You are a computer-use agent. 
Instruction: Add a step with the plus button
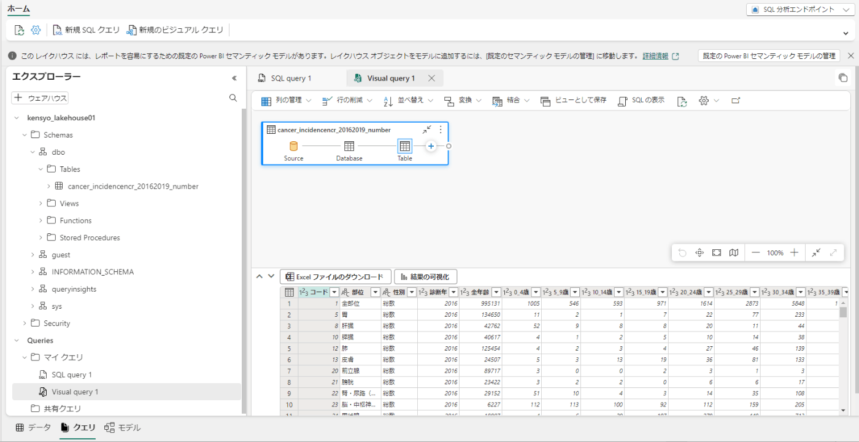point(431,146)
